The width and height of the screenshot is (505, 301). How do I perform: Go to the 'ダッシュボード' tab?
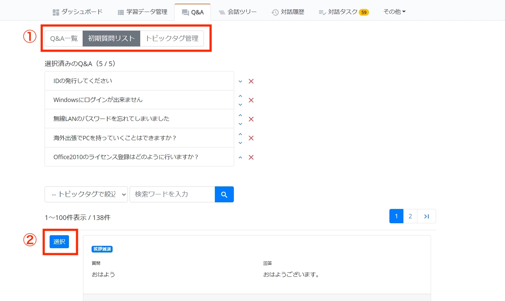pos(78,12)
